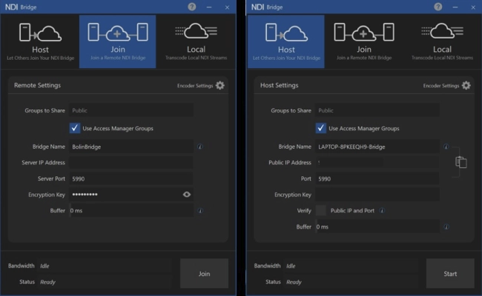Switch to Join tab in the right window
482x296 pixels.
363,41
